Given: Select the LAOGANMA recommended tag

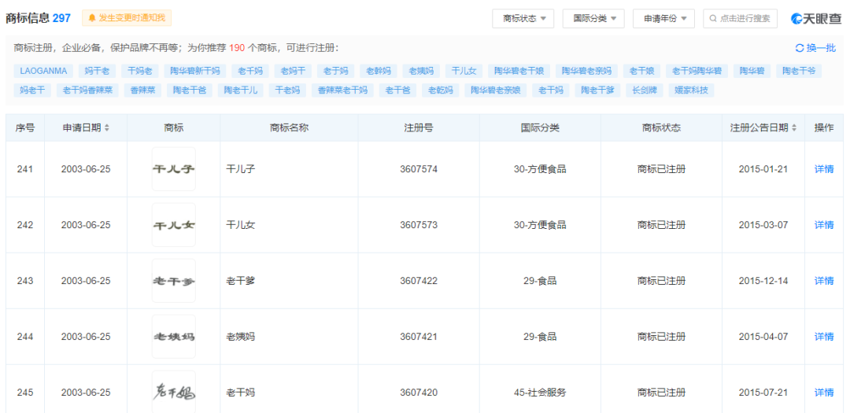Looking at the screenshot, I should [x=43, y=71].
